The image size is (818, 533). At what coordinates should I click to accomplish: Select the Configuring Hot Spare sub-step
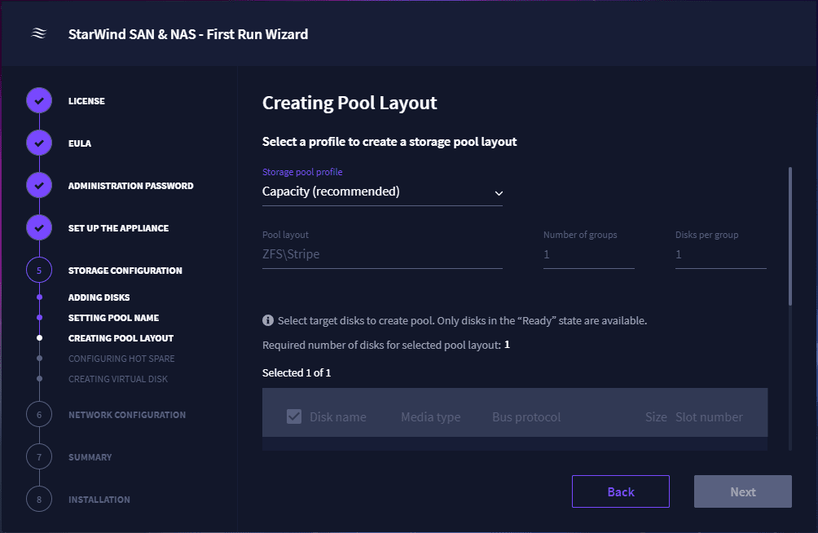point(121,358)
